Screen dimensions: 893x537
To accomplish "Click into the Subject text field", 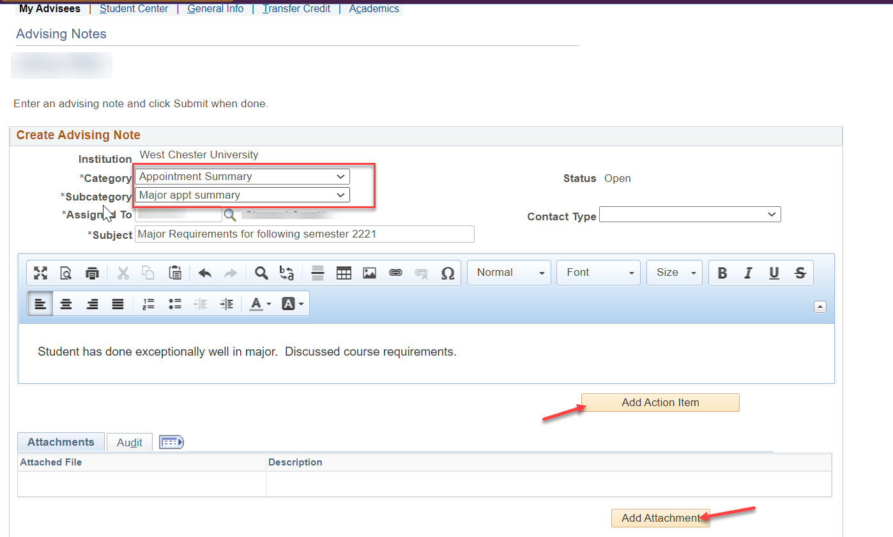I will click(304, 234).
